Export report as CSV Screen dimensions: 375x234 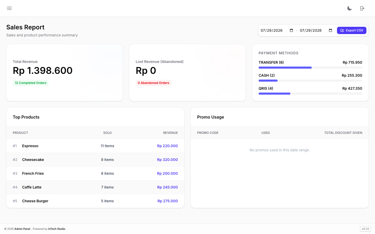(352, 30)
